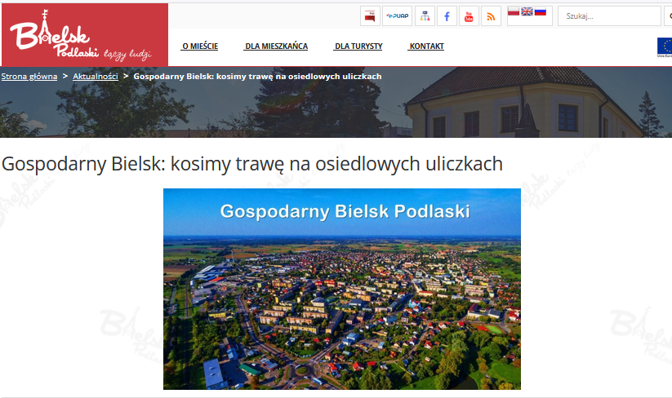Open the BIP bulletin icon

[370, 16]
